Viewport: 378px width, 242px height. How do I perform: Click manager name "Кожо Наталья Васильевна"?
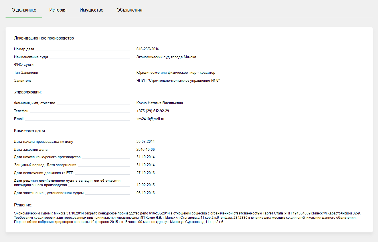pyautogui.click(x=159, y=103)
